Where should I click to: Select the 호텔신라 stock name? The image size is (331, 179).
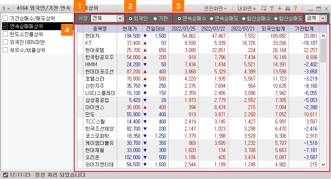pos(94,79)
